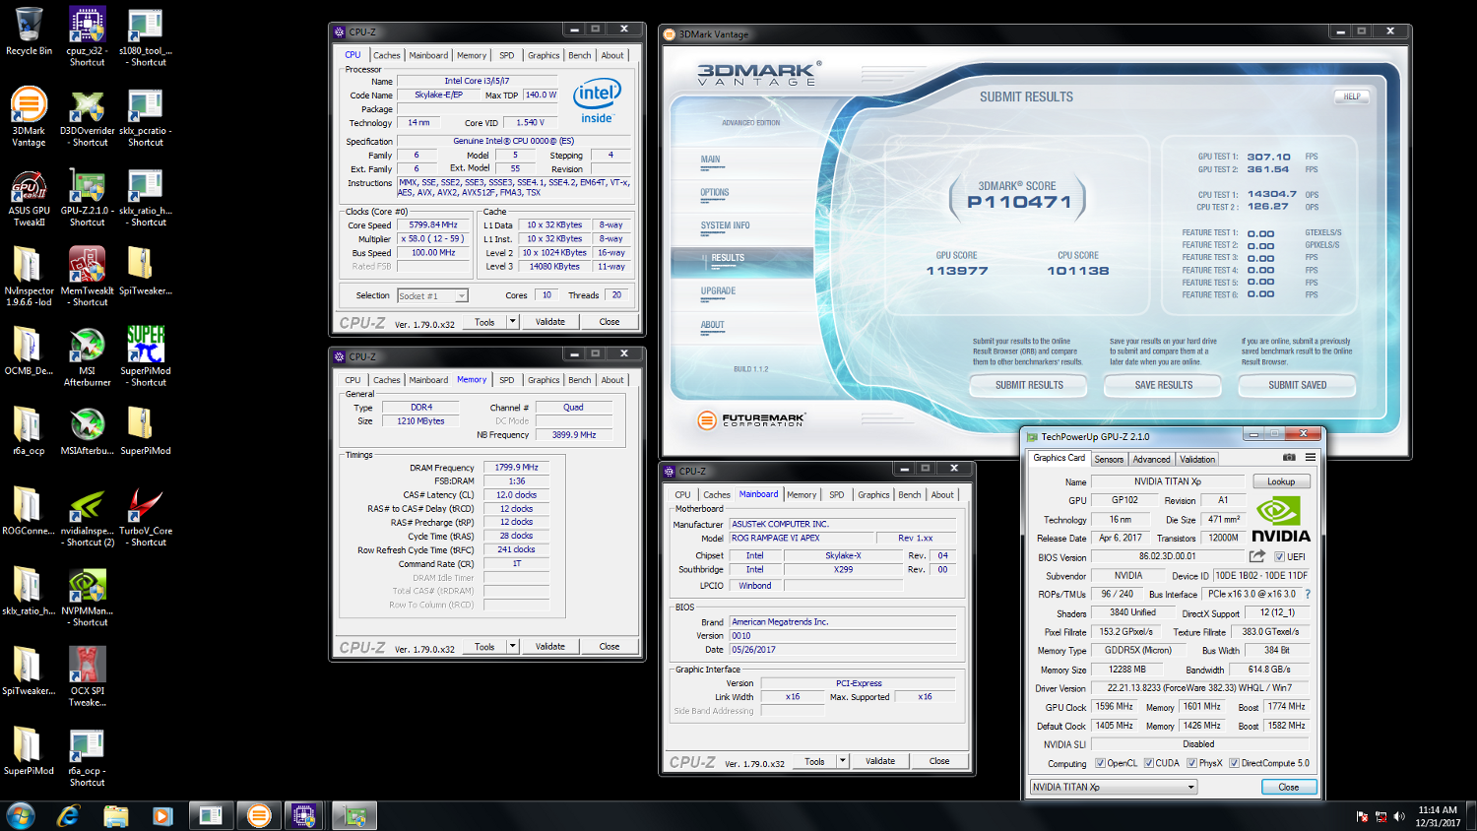
Task: Click the GPU Clock 1596 MHz field
Action: click(x=1114, y=707)
